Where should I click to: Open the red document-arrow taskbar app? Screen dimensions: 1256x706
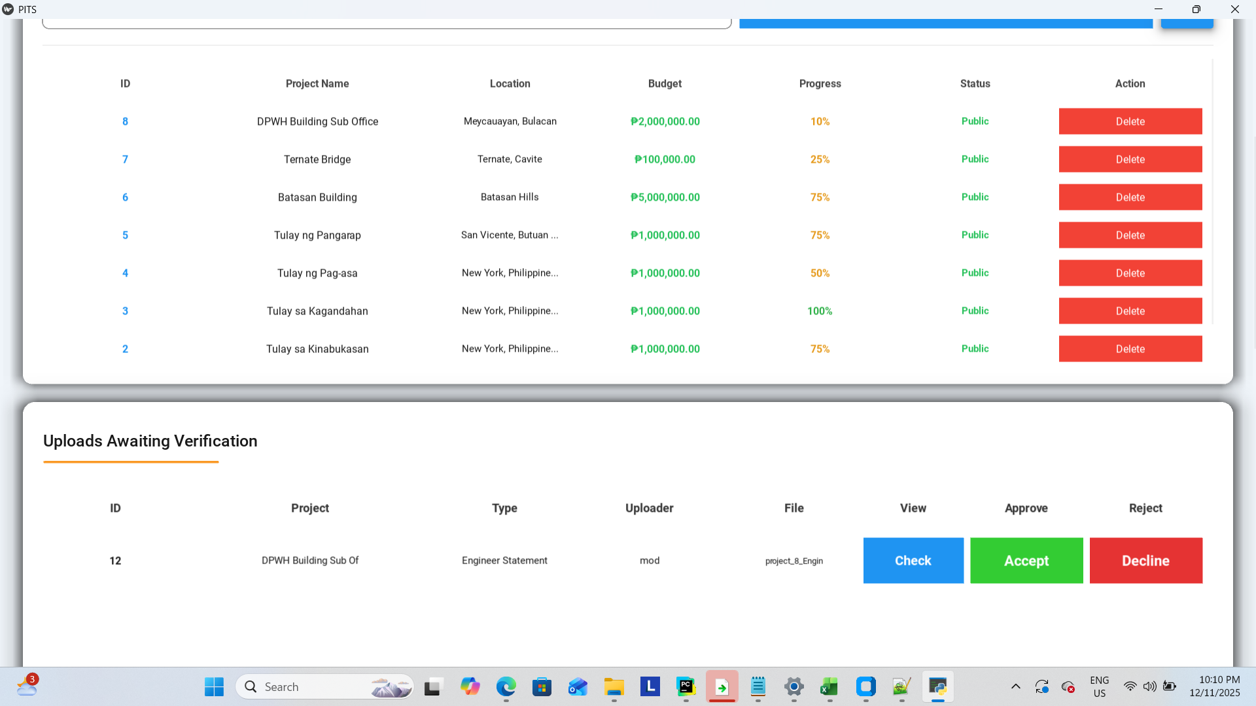click(x=722, y=687)
